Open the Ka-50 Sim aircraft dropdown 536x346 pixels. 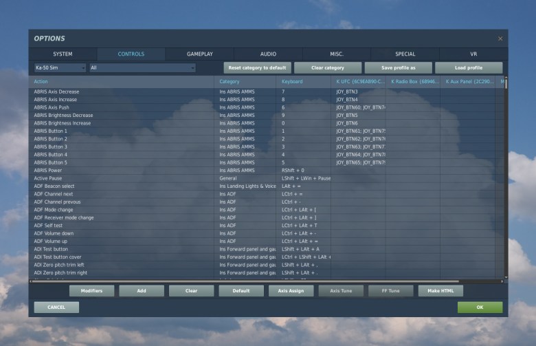(x=60, y=68)
